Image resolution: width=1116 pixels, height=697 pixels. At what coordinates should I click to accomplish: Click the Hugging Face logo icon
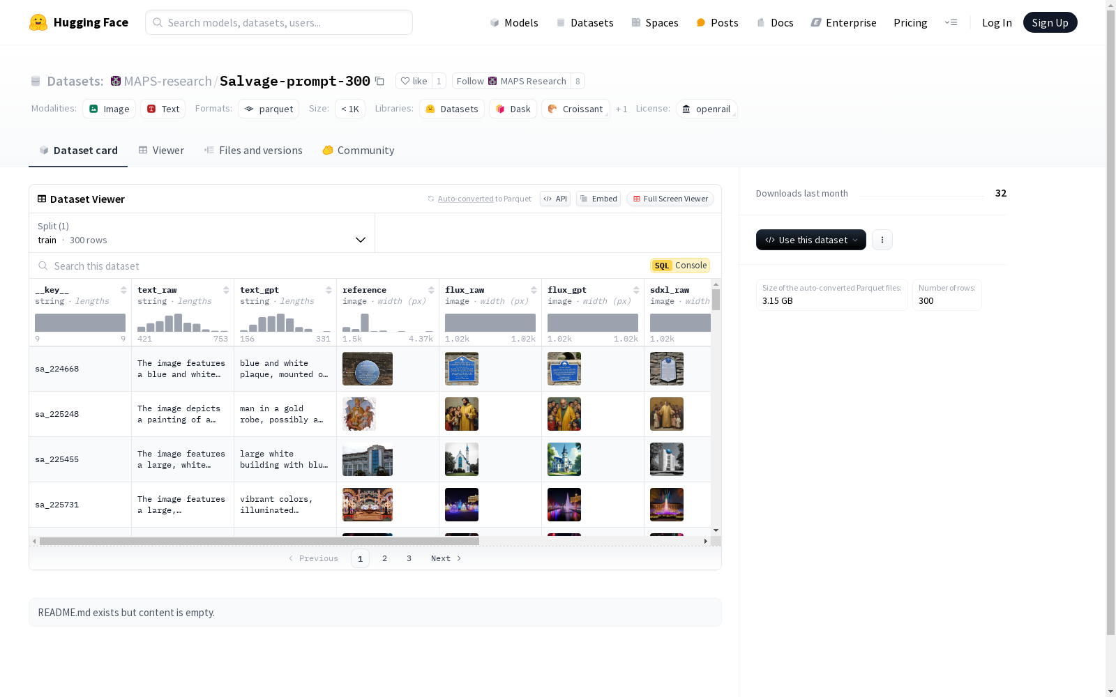pyautogui.click(x=38, y=22)
